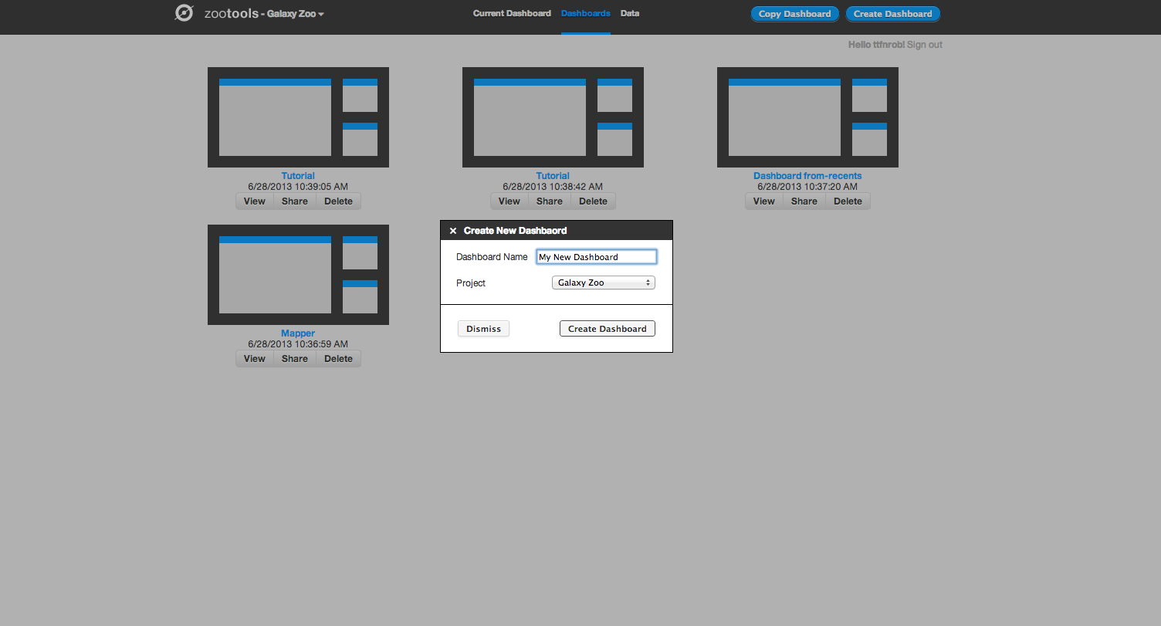The width and height of the screenshot is (1161, 626).
Task: Dismiss the new dashboard dialog
Action: [x=483, y=329]
